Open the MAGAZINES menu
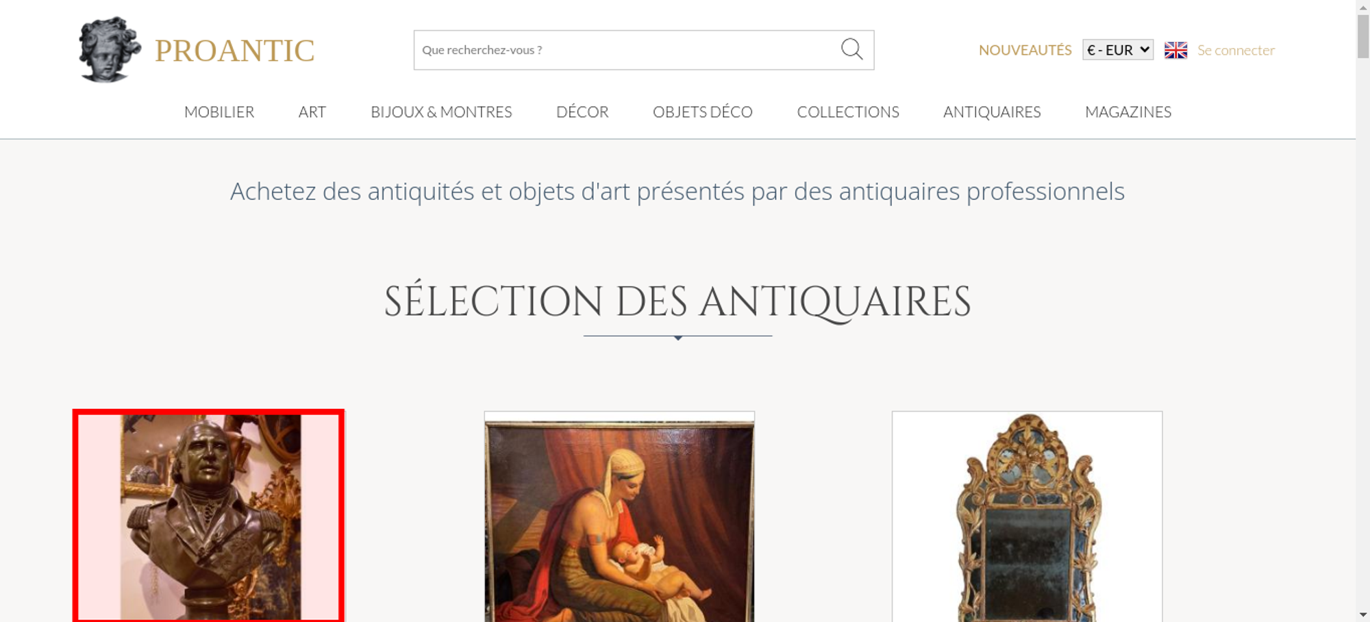 click(1128, 112)
